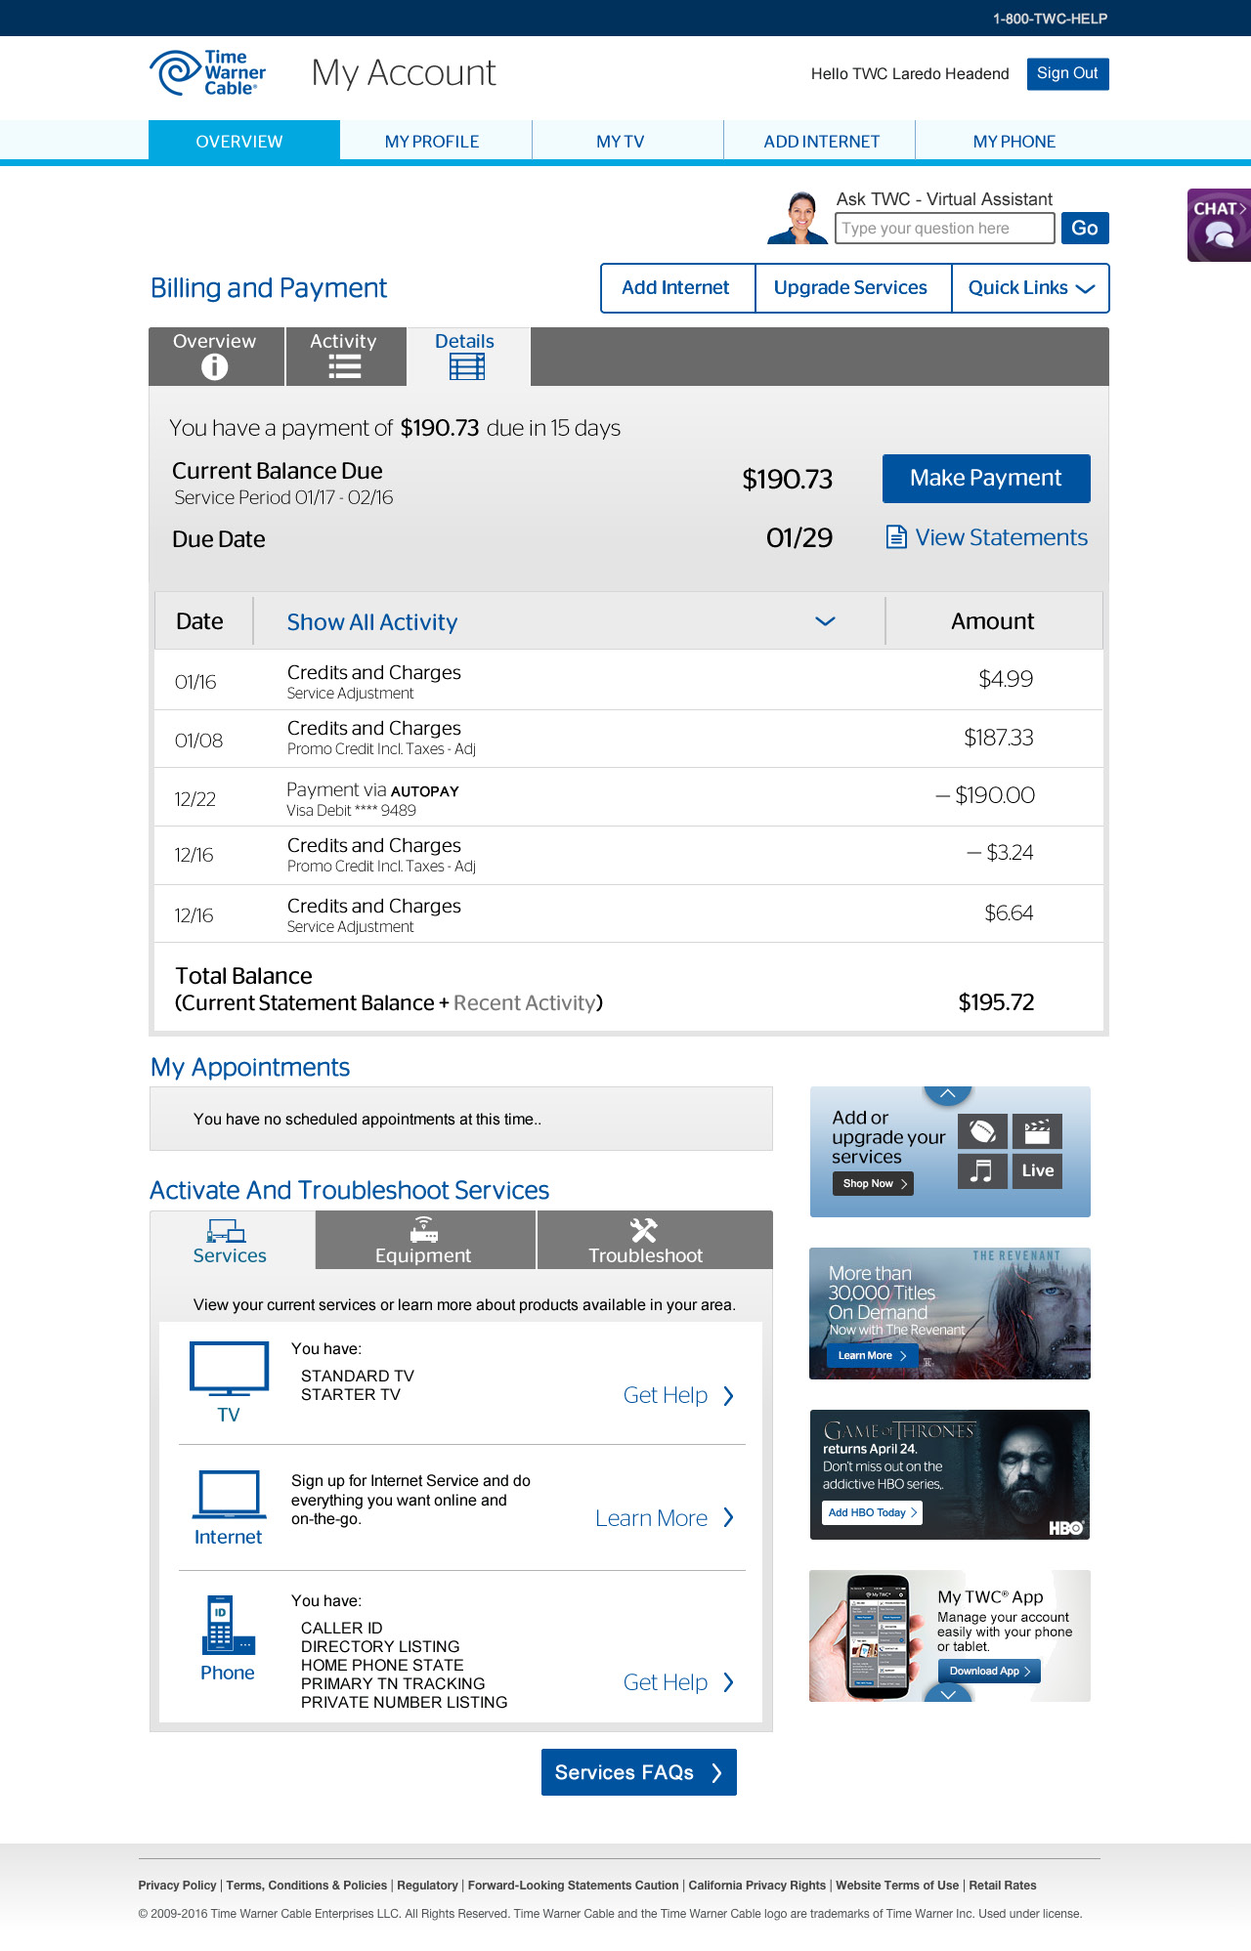The height and width of the screenshot is (1951, 1251).
Task: Click the Live tile in services ad
Action: coord(1037,1170)
